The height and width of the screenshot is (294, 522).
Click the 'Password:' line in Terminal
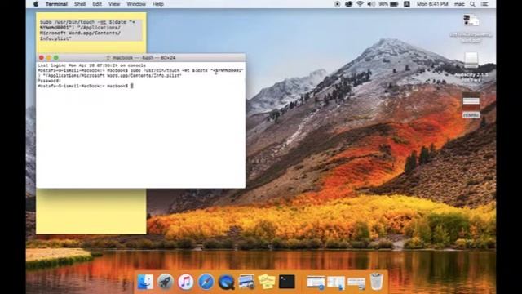coord(49,81)
